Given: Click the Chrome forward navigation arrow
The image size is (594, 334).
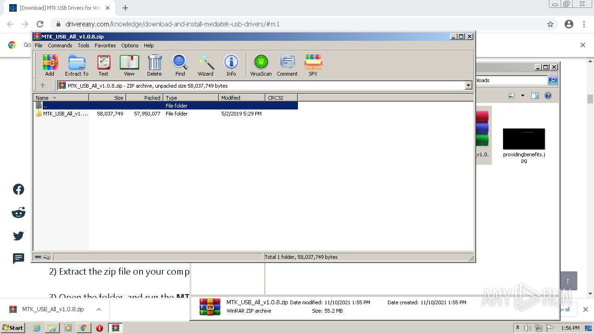Looking at the screenshot, I should click(25, 24).
